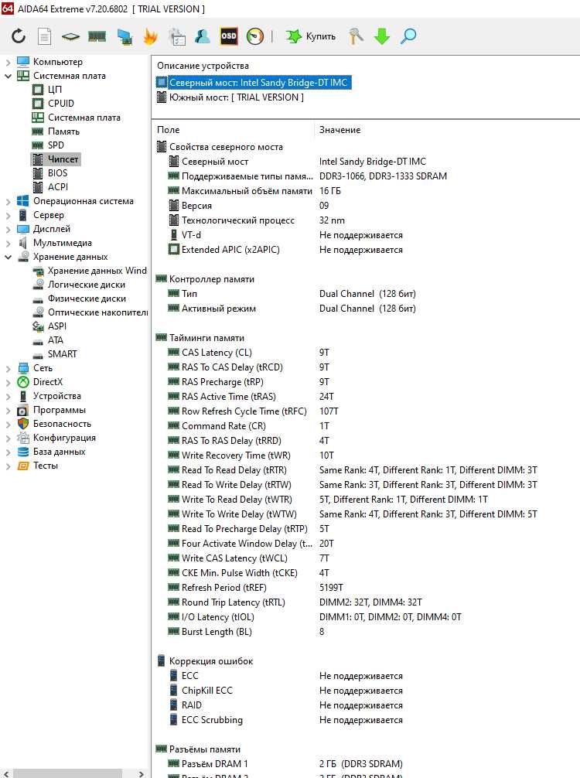Click the tree scrollbar right arrow
580x778 pixels.
click(x=142, y=773)
